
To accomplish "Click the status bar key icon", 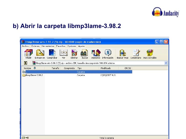I will click(27, 138).
